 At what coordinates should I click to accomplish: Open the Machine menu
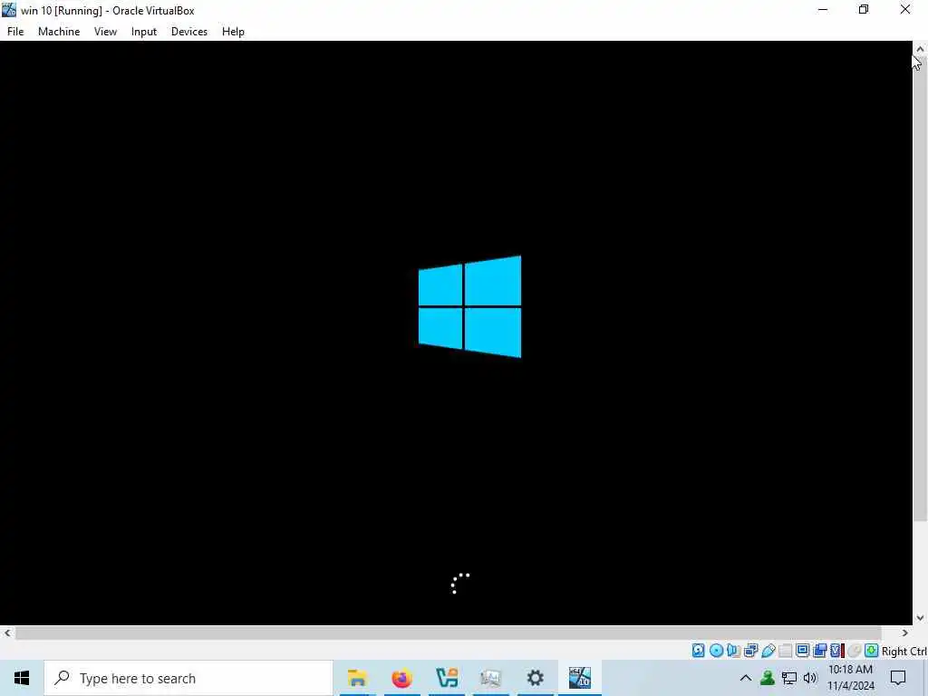[x=59, y=32]
